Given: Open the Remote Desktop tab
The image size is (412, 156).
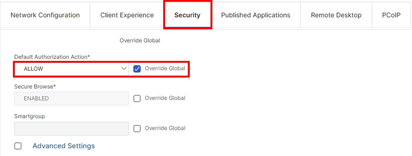Looking at the screenshot, I should (336, 15).
